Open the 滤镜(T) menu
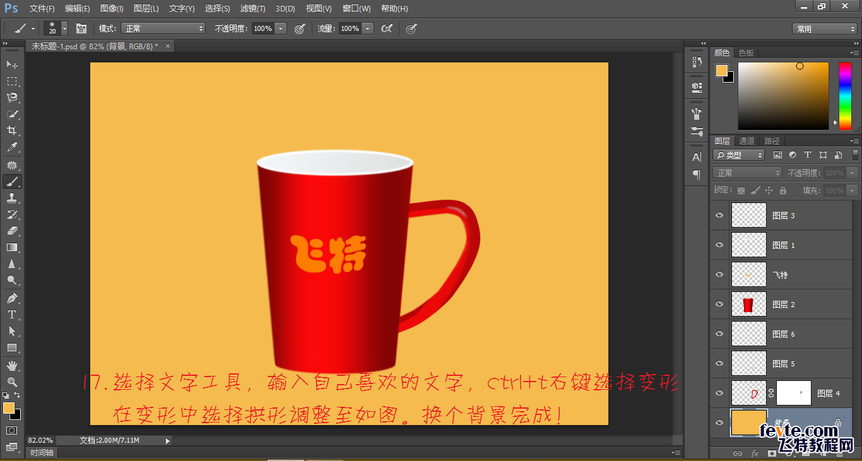This screenshot has width=862, height=461. pos(253,9)
